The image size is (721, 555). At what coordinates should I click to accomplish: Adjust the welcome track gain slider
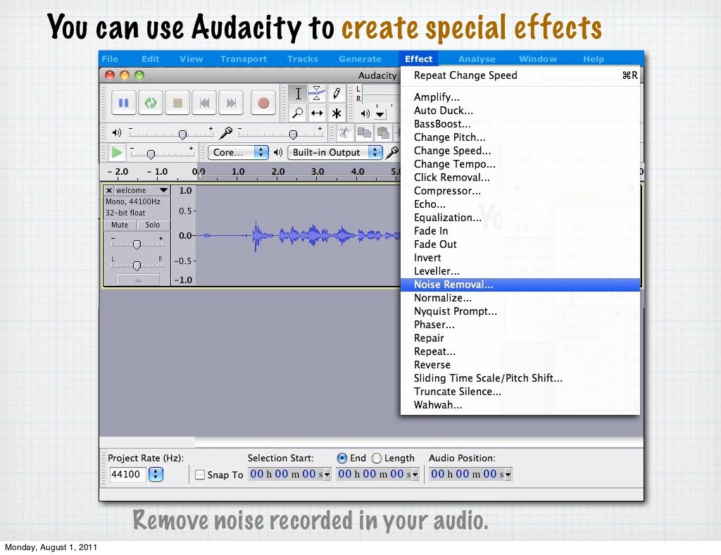[137, 244]
